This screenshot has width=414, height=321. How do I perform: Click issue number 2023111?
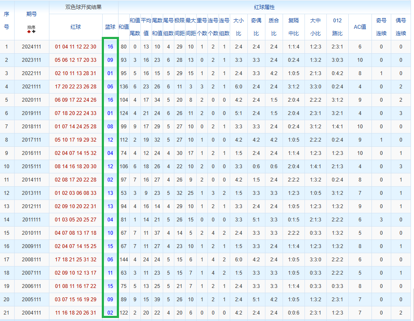(31, 60)
